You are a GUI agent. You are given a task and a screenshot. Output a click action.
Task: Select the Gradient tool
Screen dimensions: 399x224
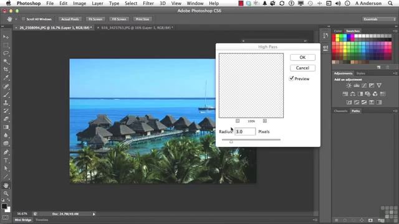click(6, 127)
